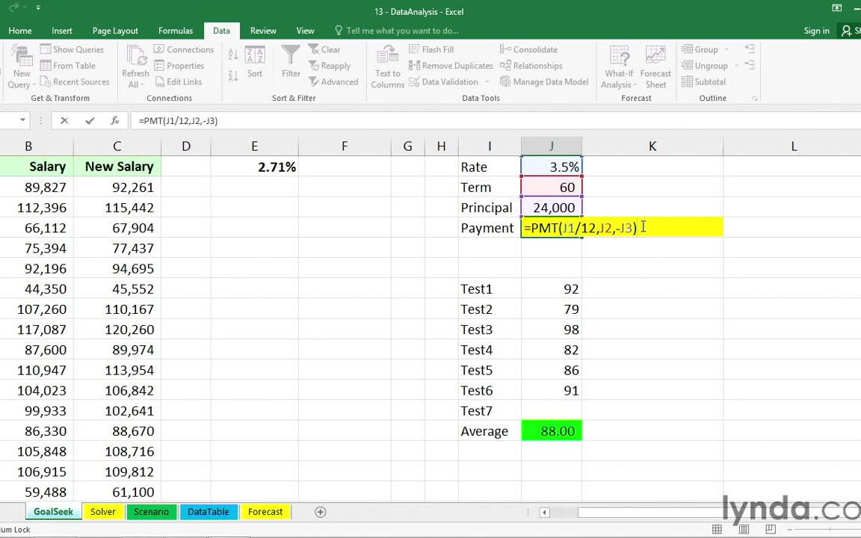Launch Text to Columns
Viewport: 861px width, 538px height.
[x=388, y=67]
